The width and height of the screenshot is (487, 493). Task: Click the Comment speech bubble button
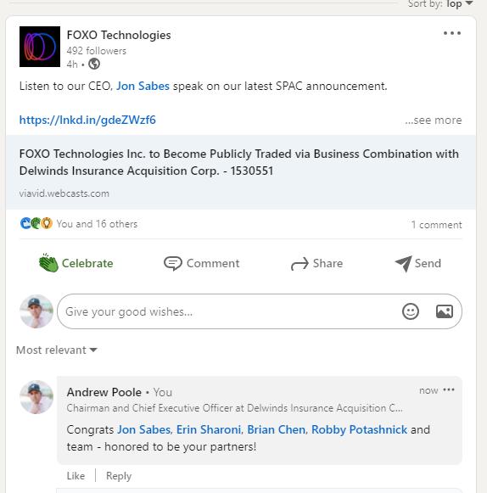point(202,263)
